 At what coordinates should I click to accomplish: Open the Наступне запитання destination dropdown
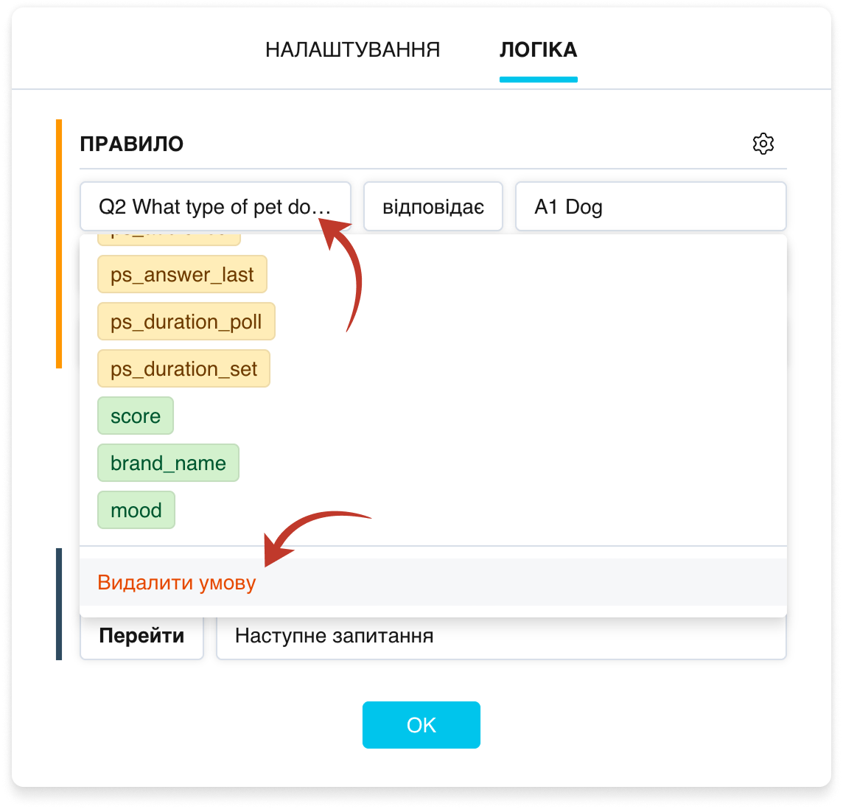point(501,636)
